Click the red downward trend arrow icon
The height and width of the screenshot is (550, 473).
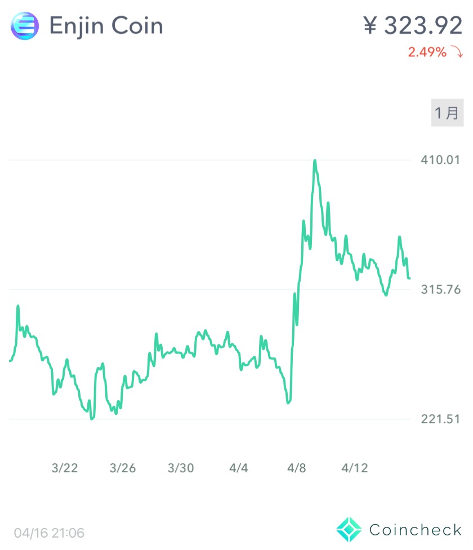tap(456, 53)
